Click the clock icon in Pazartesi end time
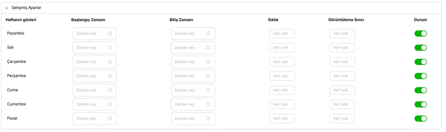 [x=208, y=33]
